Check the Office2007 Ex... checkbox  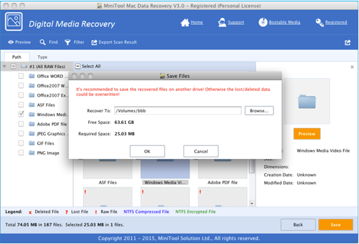21,95
